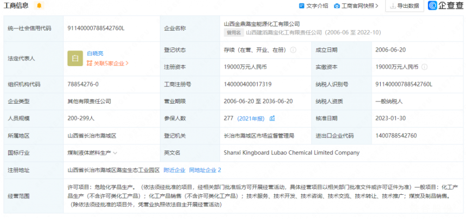This screenshot has height=219, width=466.
Task: Click info icon next to 登记状态 value
Action: pyautogui.click(x=293, y=50)
